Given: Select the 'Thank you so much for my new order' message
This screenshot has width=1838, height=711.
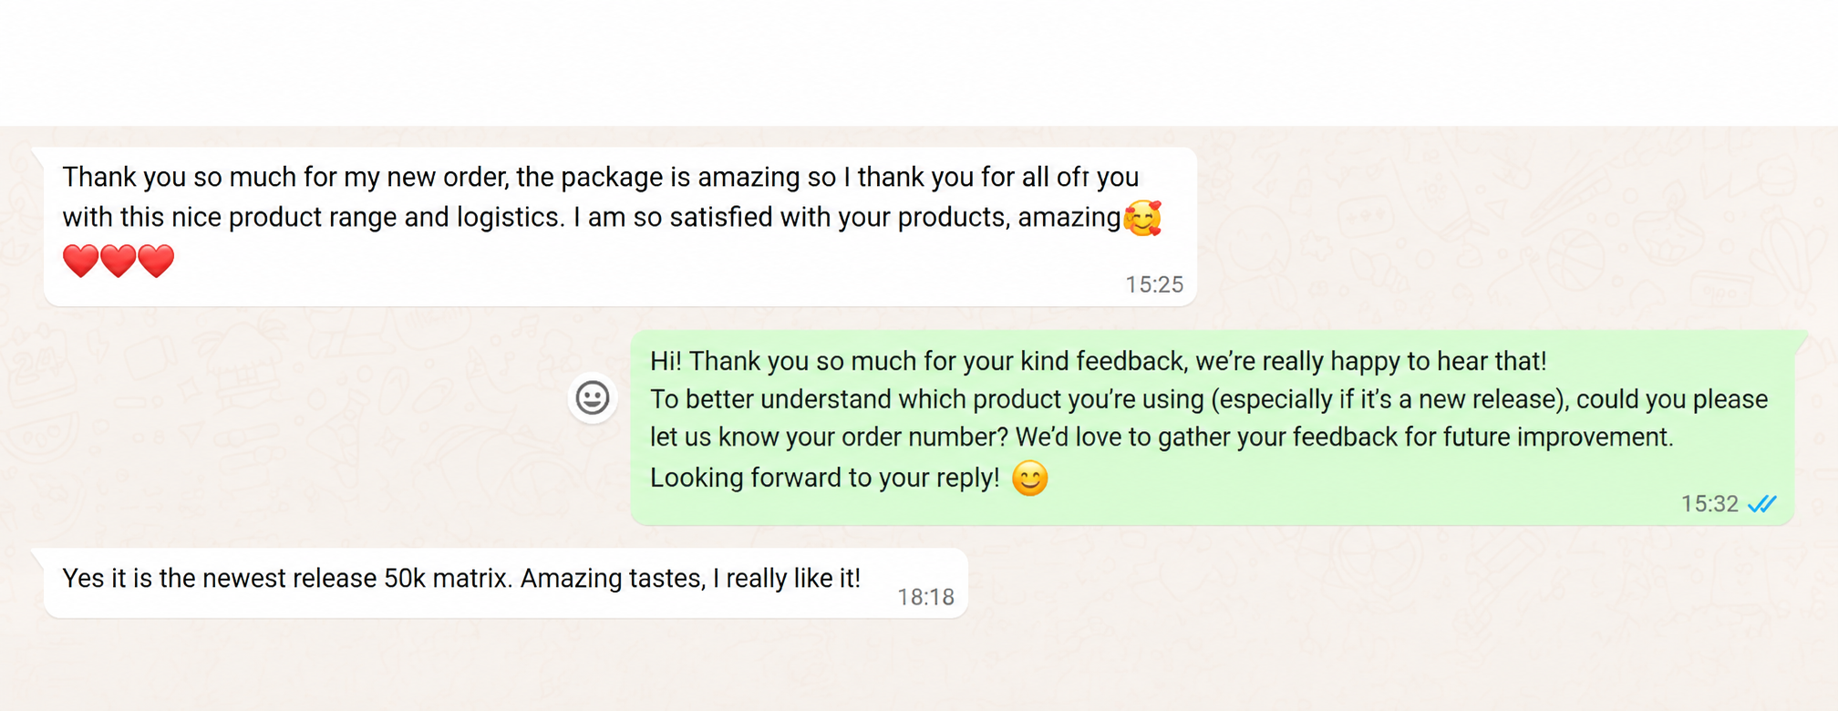Looking at the screenshot, I should click(x=620, y=226).
